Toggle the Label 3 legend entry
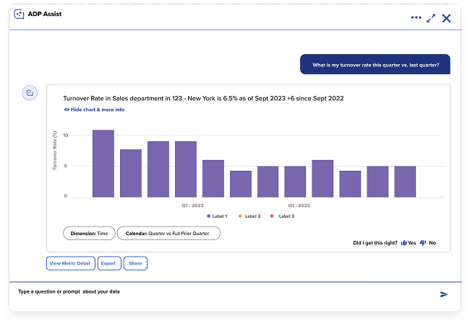The height and width of the screenshot is (326, 470). click(x=282, y=216)
